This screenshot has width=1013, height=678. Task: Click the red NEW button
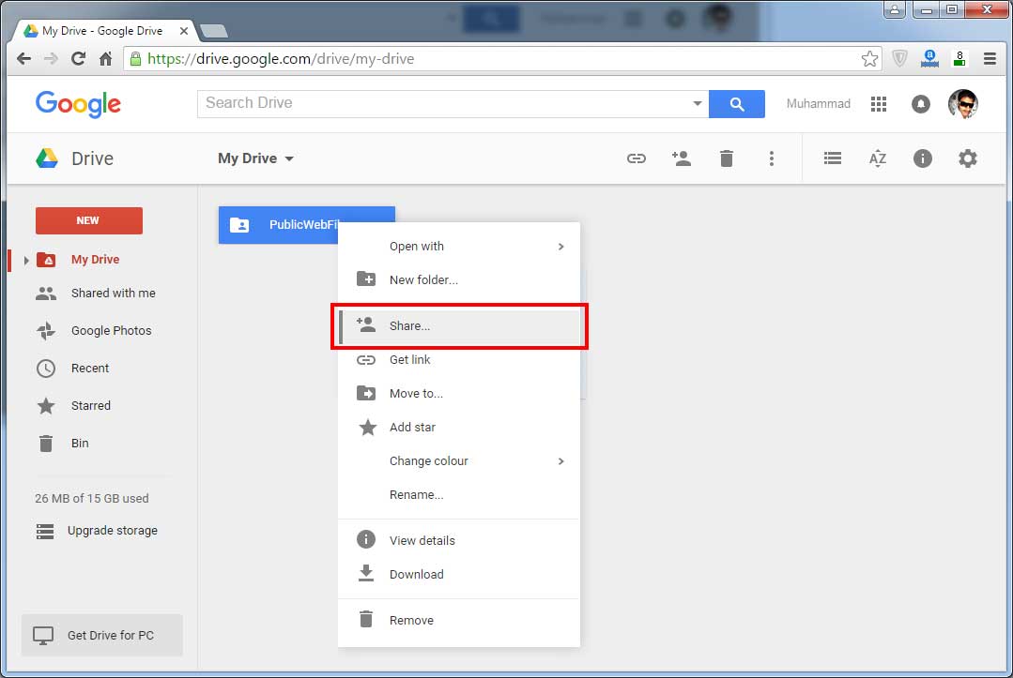(88, 219)
